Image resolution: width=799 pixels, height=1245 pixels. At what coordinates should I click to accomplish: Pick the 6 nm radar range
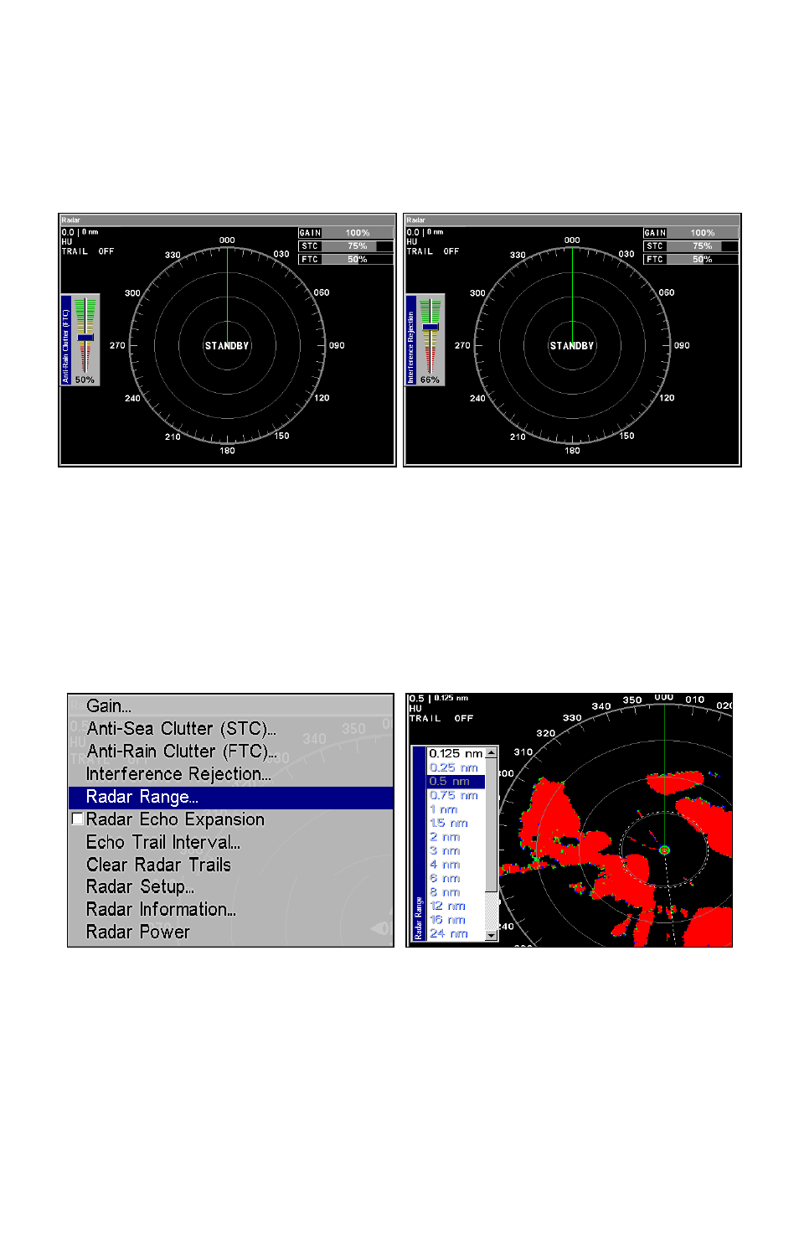click(x=456, y=878)
